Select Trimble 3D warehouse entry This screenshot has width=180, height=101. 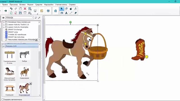pos(17,35)
